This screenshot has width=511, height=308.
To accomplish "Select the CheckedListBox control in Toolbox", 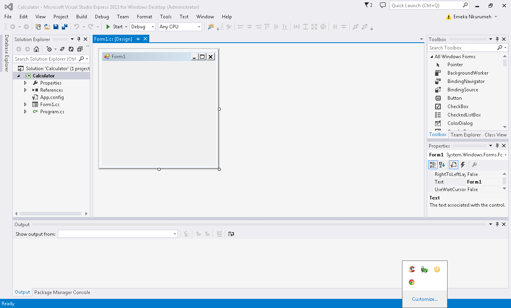I will point(464,115).
